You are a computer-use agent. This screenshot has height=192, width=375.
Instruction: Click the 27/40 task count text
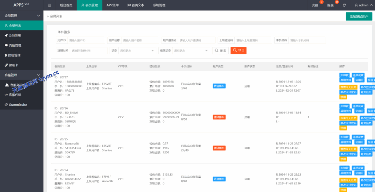click(x=185, y=150)
